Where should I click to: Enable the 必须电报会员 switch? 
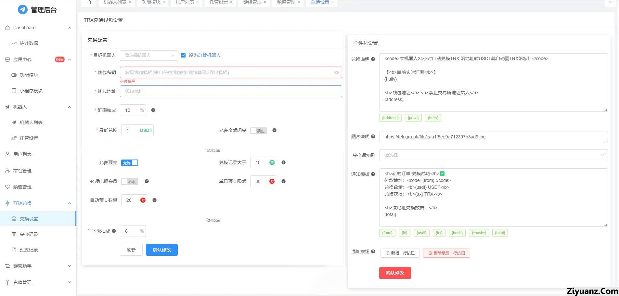click(x=129, y=182)
